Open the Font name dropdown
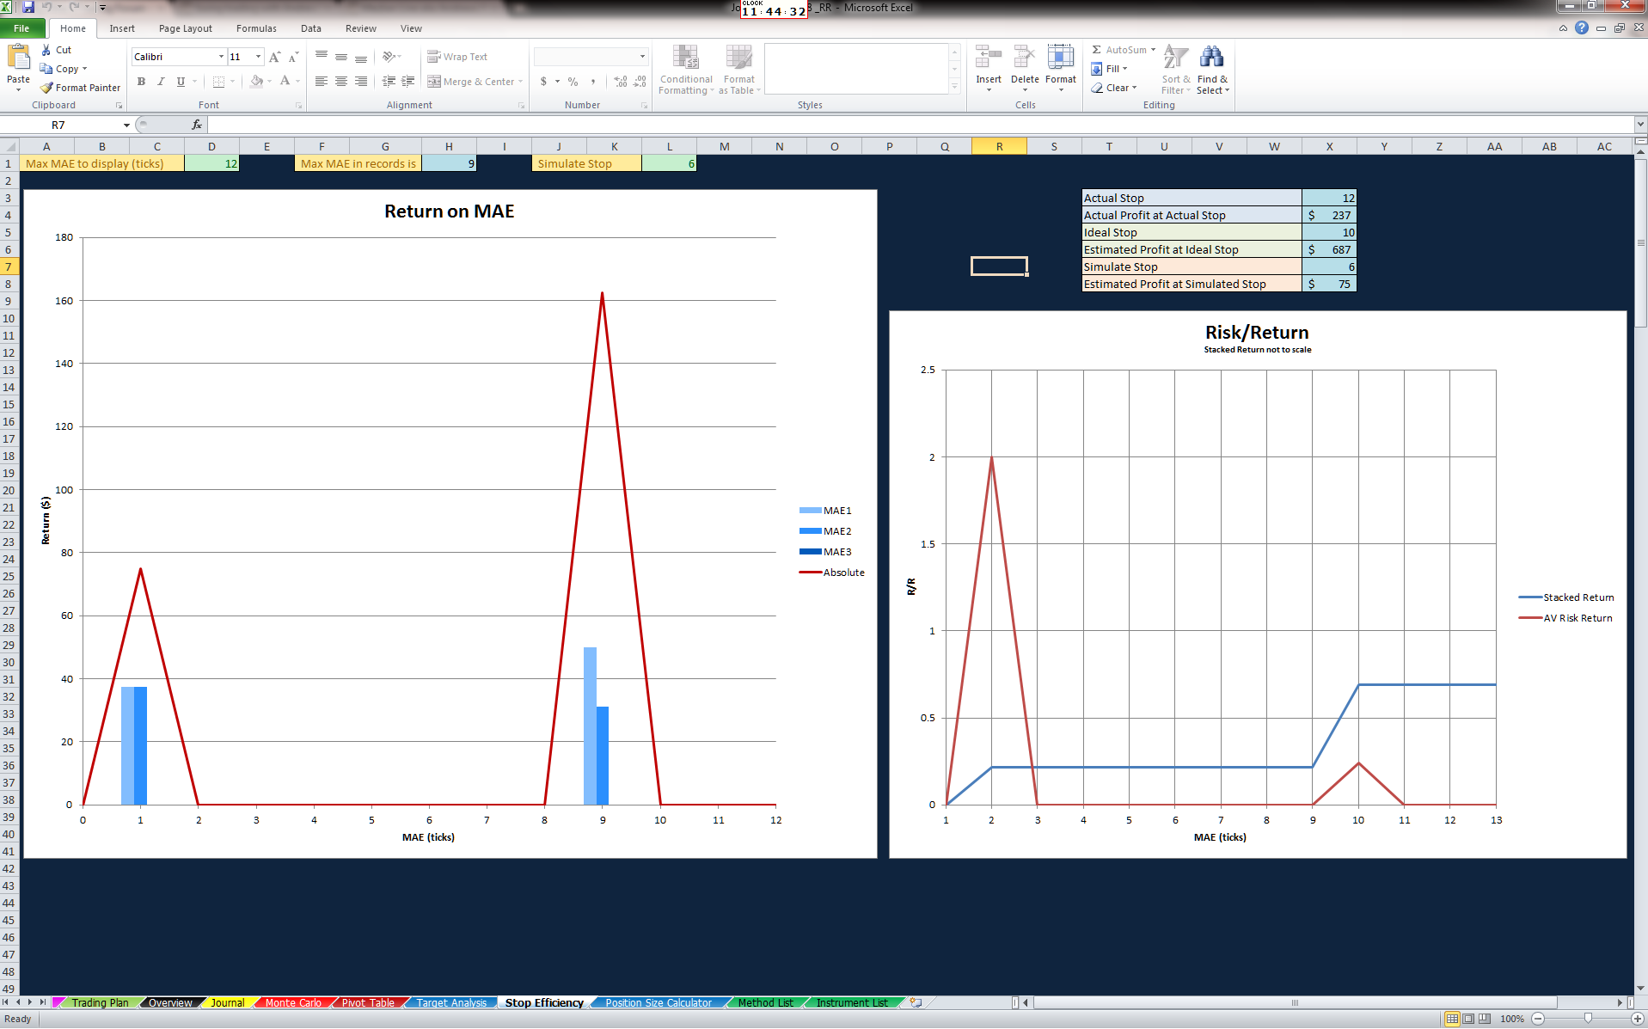Screen dimensions: 1648x1029 221,57
